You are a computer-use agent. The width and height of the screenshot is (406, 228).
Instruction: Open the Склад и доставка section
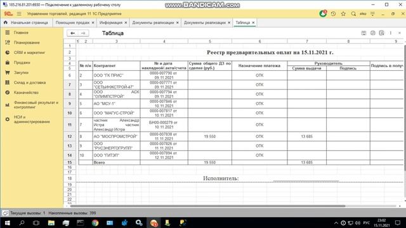(30, 82)
